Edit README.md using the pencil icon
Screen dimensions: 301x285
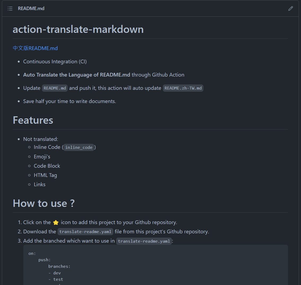[291, 8]
